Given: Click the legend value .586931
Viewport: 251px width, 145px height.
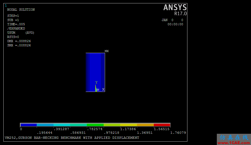Looking at the screenshot, I should pos(78,133).
